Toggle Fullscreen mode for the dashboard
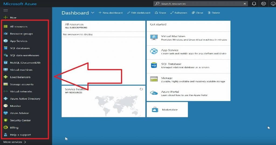 point(179,13)
